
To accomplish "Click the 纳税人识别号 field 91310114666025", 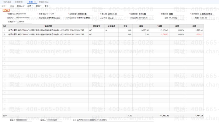I will click(24, 18).
